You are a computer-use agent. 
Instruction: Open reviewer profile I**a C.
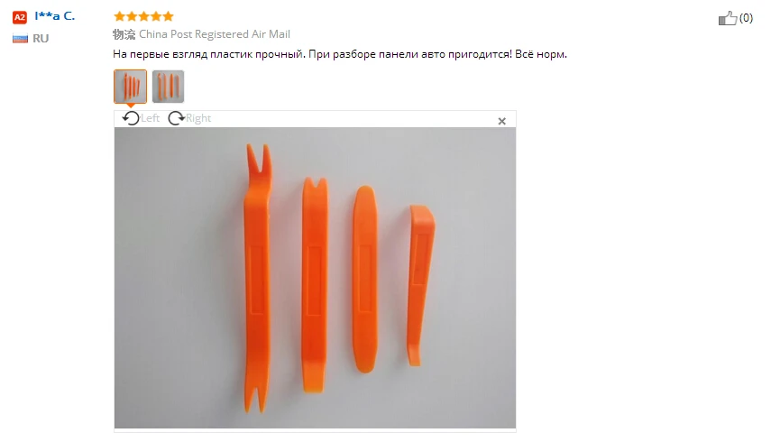click(55, 16)
